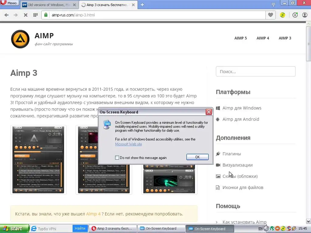The height and width of the screenshot is (233, 311).
Task: Click the image icon beside Скины
Action: 218,176
